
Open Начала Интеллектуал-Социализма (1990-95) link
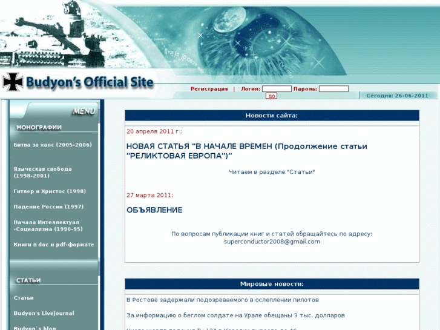pyautogui.click(x=48, y=225)
